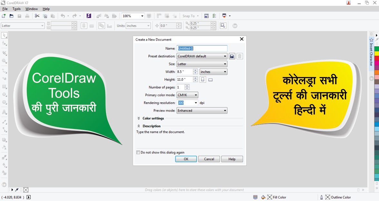Select the Pick tool in toolbox
This screenshot has width=379, height=201.
(x=5, y=35)
